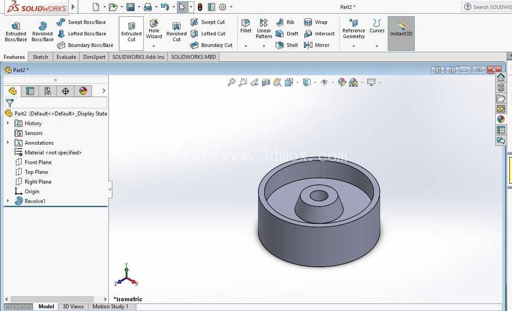Open the DisplayManager tab icon
The height and width of the screenshot is (311, 512).
tap(83, 91)
